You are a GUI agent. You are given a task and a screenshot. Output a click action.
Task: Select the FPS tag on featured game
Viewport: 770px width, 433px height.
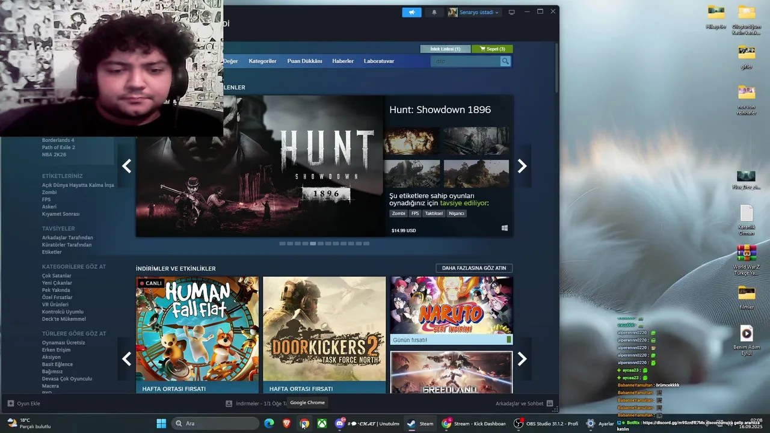pos(415,213)
